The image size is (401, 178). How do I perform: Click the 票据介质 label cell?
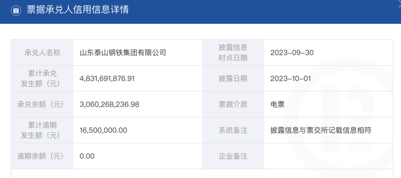233,105
